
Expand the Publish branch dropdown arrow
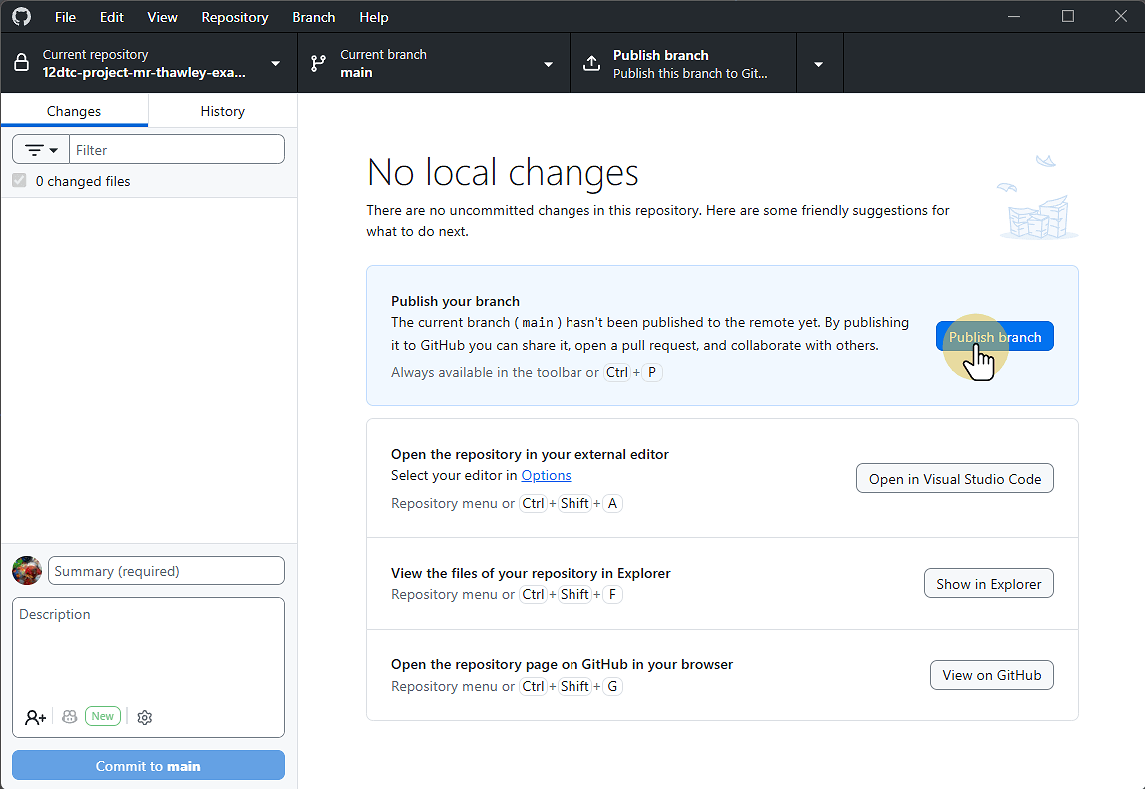(819, 62)
